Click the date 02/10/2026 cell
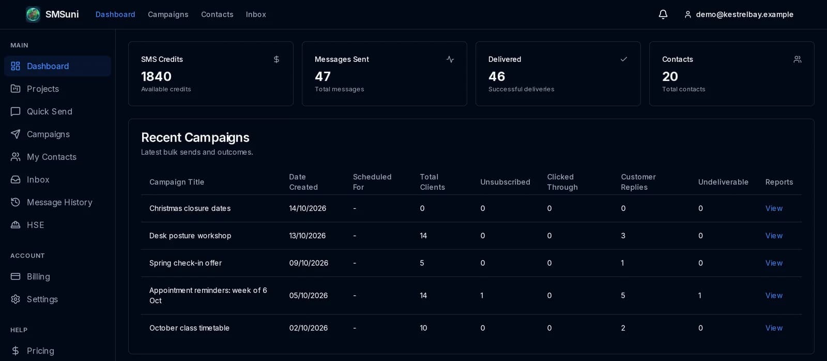 309,328
